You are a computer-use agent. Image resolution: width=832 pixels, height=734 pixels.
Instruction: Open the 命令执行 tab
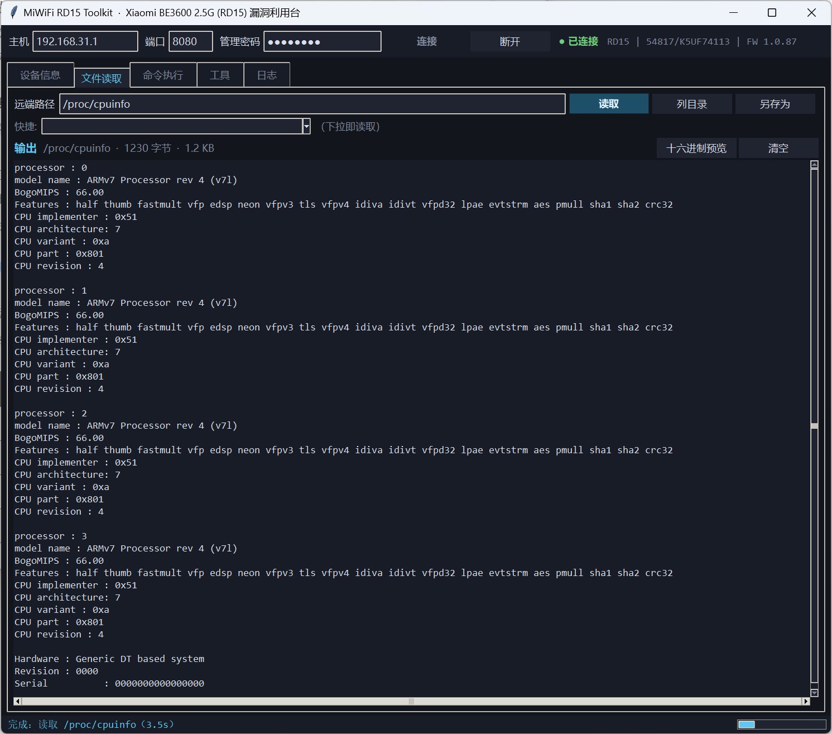coord(163,75)
